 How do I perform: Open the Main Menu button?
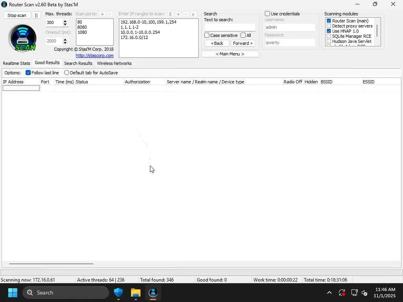230,54
